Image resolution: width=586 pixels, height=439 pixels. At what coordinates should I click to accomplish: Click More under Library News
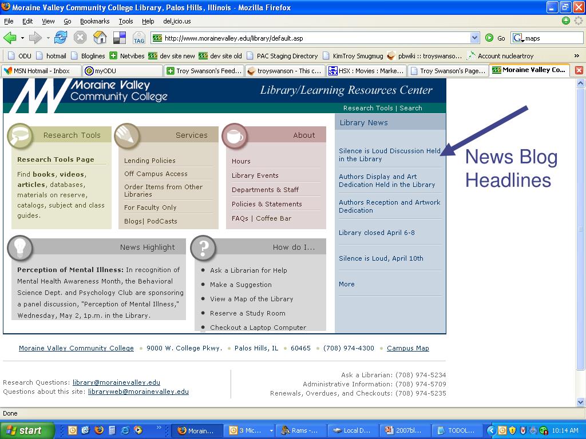tap(346, 284)
